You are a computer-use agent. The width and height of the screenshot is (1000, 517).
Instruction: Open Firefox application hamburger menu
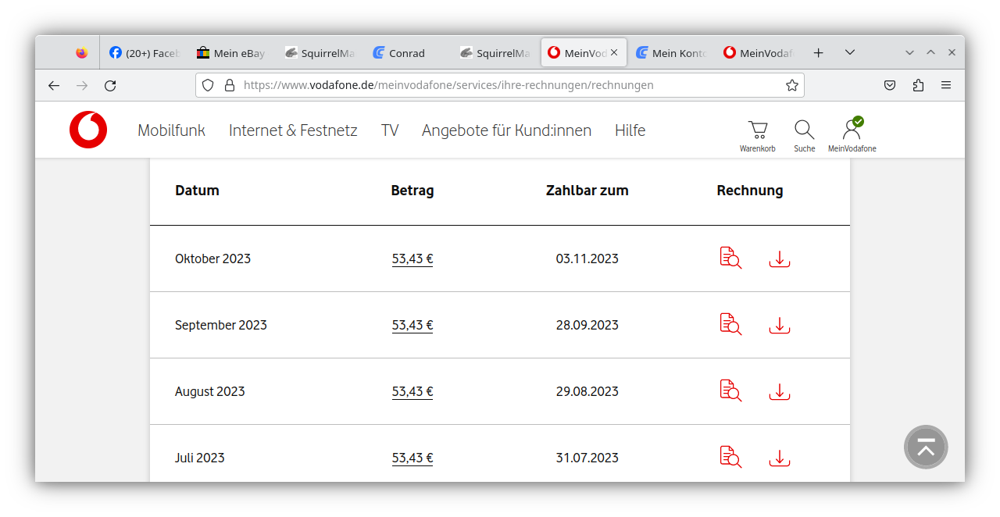pyautogui.click(x=946, y=85)
